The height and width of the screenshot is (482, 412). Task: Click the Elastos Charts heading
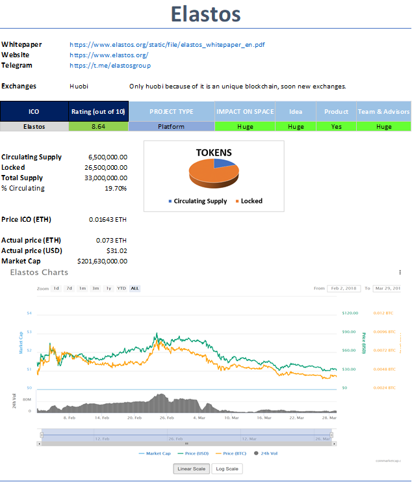click(x=39, y=273)
